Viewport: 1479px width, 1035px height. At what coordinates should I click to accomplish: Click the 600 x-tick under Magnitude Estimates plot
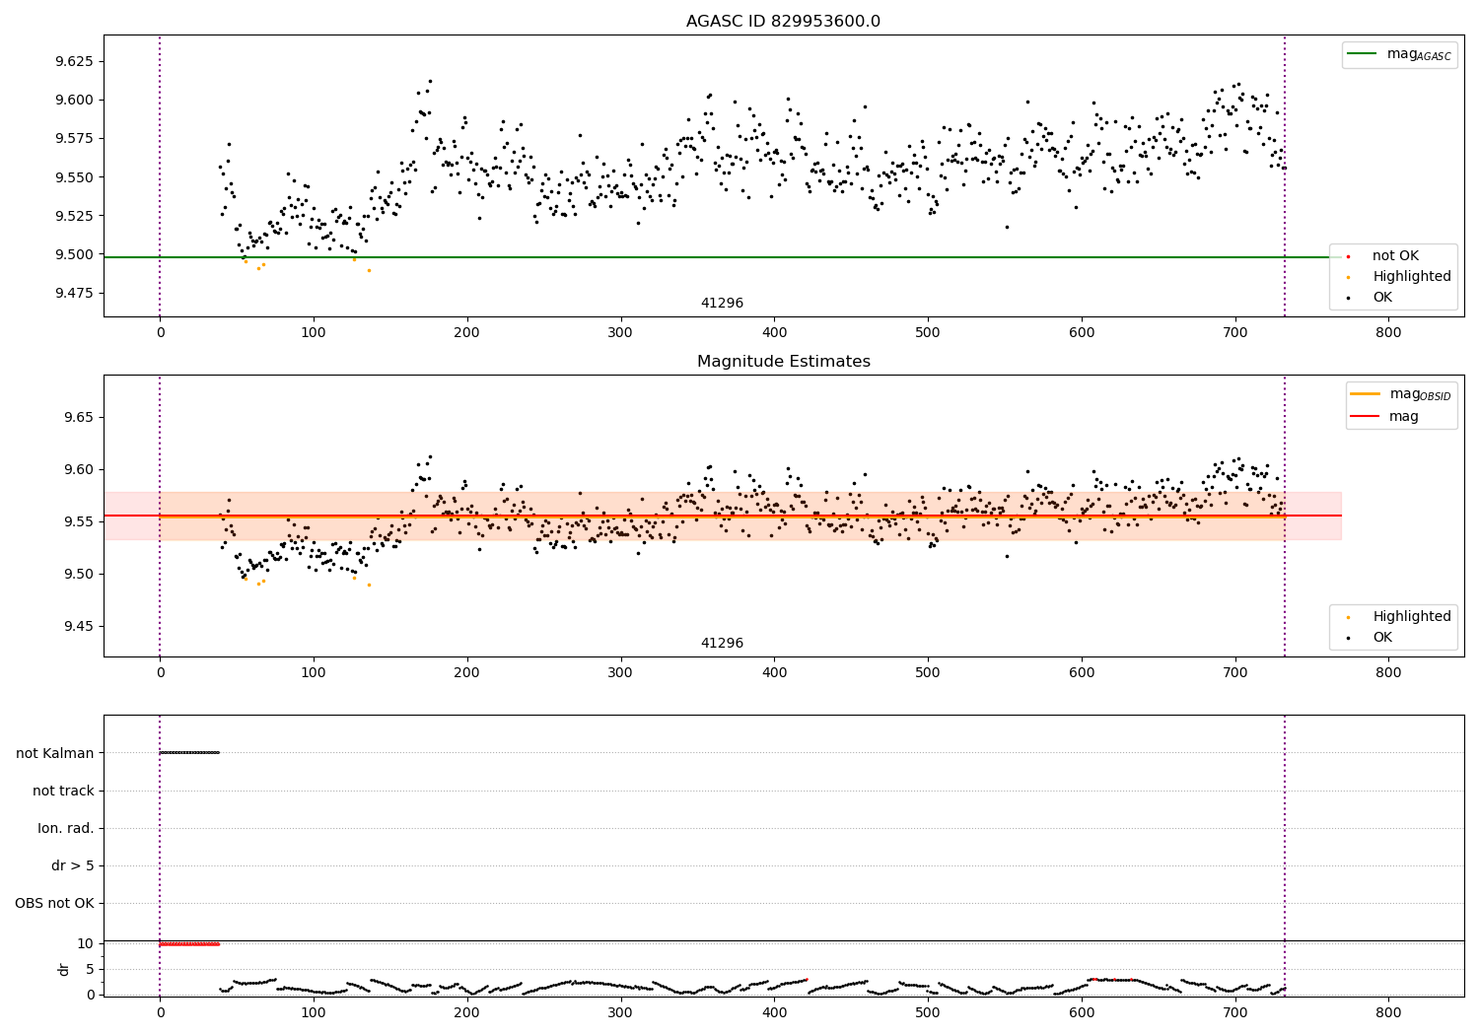click(1082, 673)
